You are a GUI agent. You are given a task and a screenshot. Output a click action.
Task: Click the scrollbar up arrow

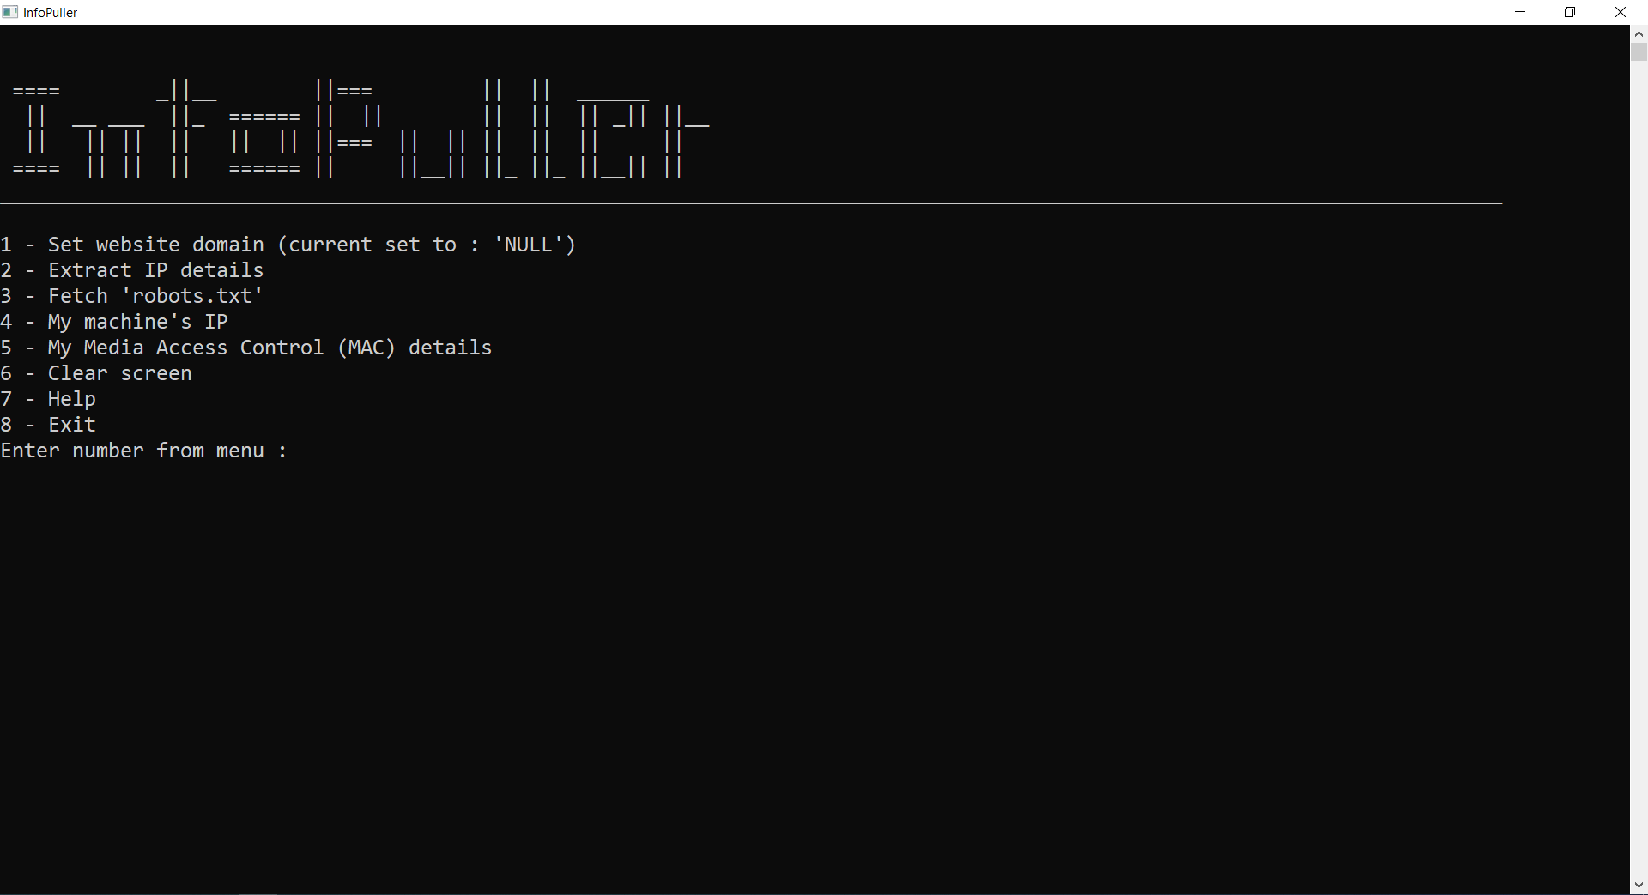[1639, 34]
